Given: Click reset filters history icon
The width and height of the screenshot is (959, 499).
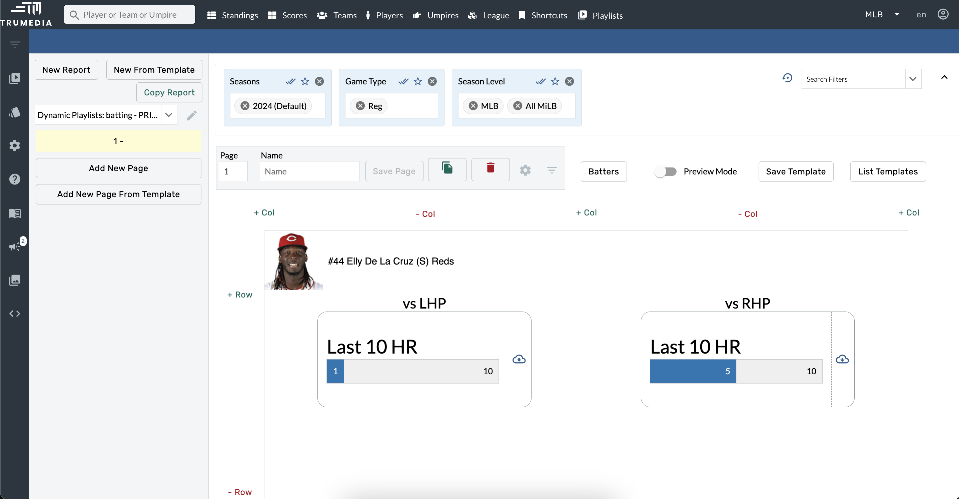Looking at the screenshot, I should click(x=787, y=78).
